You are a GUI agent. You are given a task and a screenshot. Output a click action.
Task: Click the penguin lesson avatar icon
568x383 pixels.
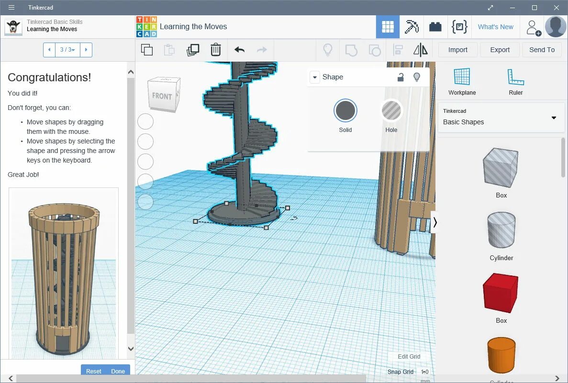coord(13,27)
